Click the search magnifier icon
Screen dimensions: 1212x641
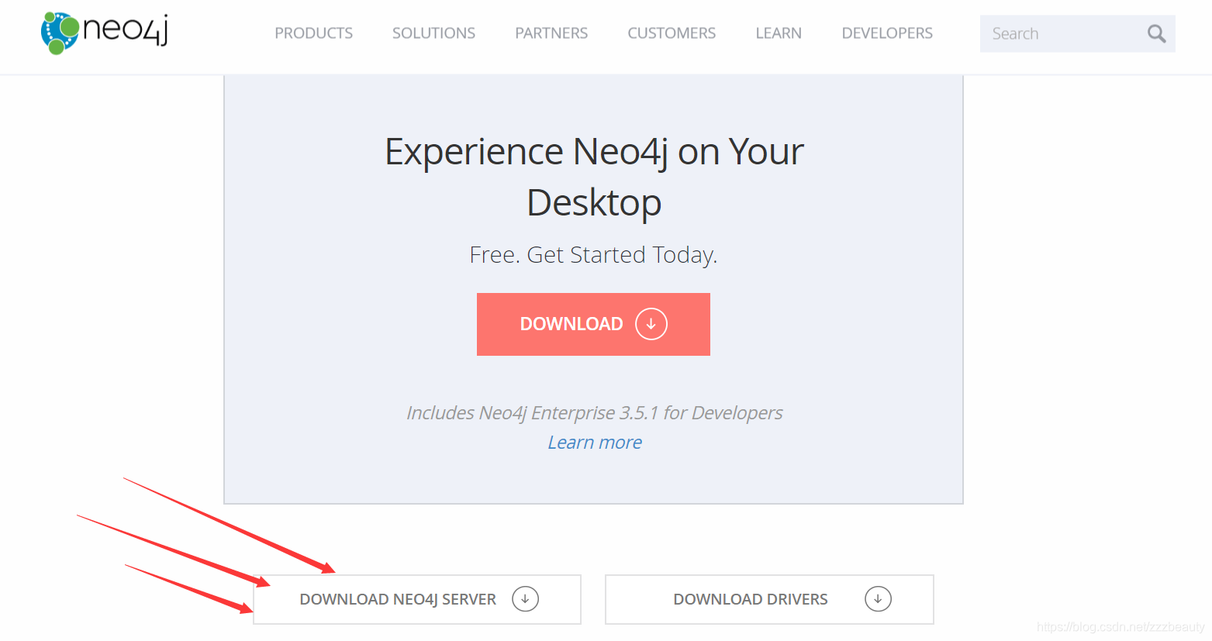(x=1156, y=34)
